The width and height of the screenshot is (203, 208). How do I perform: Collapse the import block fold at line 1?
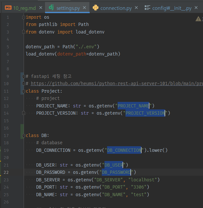tap(24, 17)
